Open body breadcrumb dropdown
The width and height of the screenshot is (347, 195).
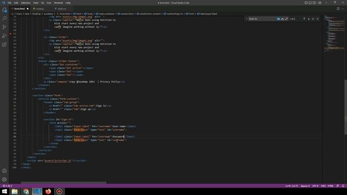[88, 14]
